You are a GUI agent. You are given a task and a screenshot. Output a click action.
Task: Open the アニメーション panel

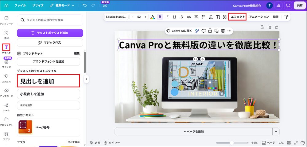pyautogui.click(x=259, y=17)
